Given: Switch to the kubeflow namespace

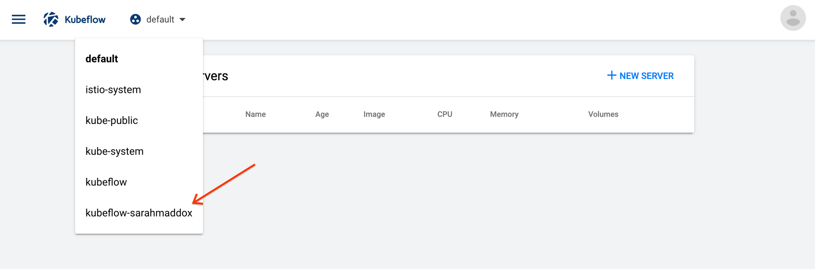Looking at the screenshot, I should pos(106,182).
